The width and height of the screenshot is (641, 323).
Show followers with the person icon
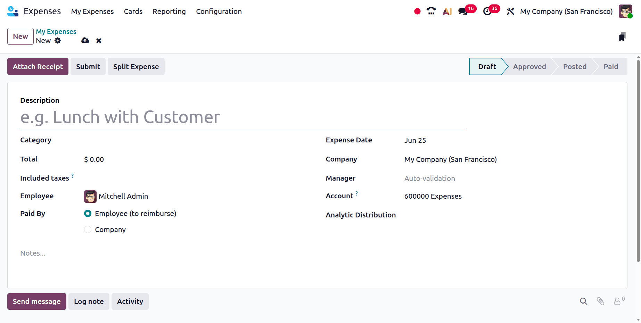pyautogui.click(x=619, y=301)
